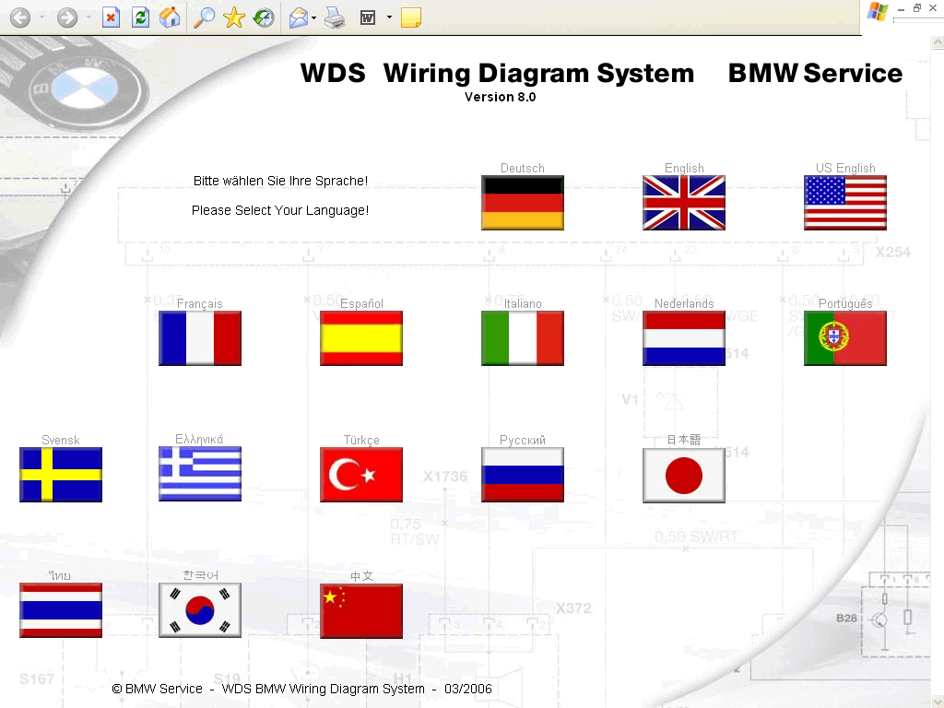Click the Svensk label text

point(60,440)
